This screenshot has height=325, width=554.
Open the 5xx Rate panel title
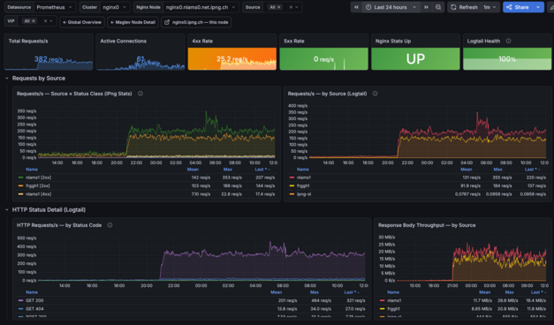(x=294, y=41)
